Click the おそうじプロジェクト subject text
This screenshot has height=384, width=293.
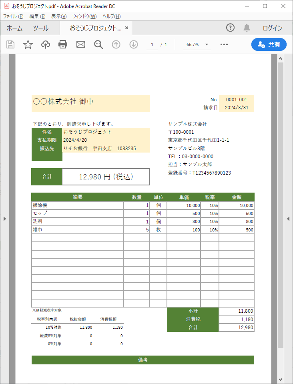click(87, 132)
